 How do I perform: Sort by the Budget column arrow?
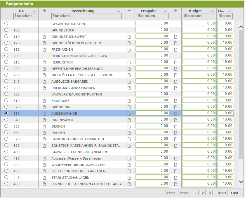pyautogui.click(x=212, y=11)
